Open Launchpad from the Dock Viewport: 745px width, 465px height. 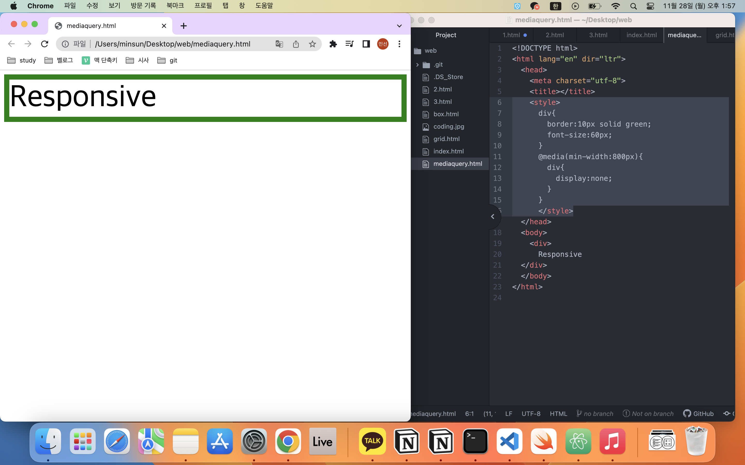(83, 441)
